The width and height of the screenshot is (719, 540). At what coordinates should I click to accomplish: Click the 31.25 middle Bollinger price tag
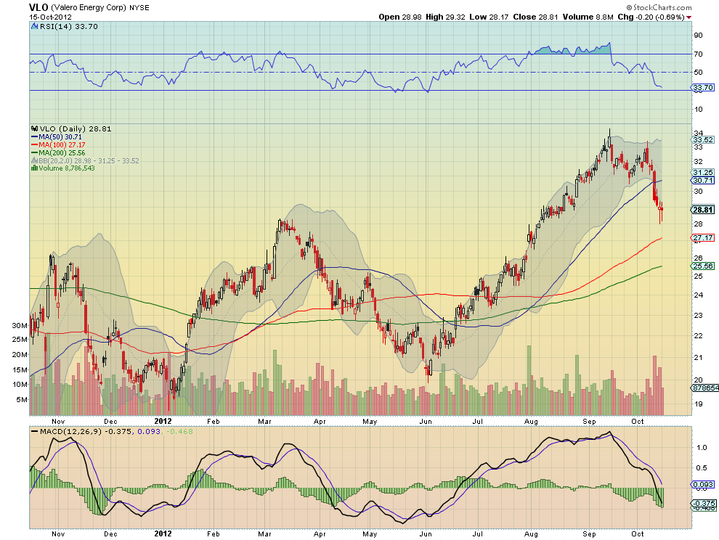(702, 172)
